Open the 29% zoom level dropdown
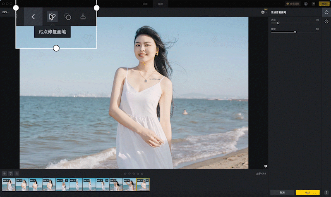 [x=6, y=12]
